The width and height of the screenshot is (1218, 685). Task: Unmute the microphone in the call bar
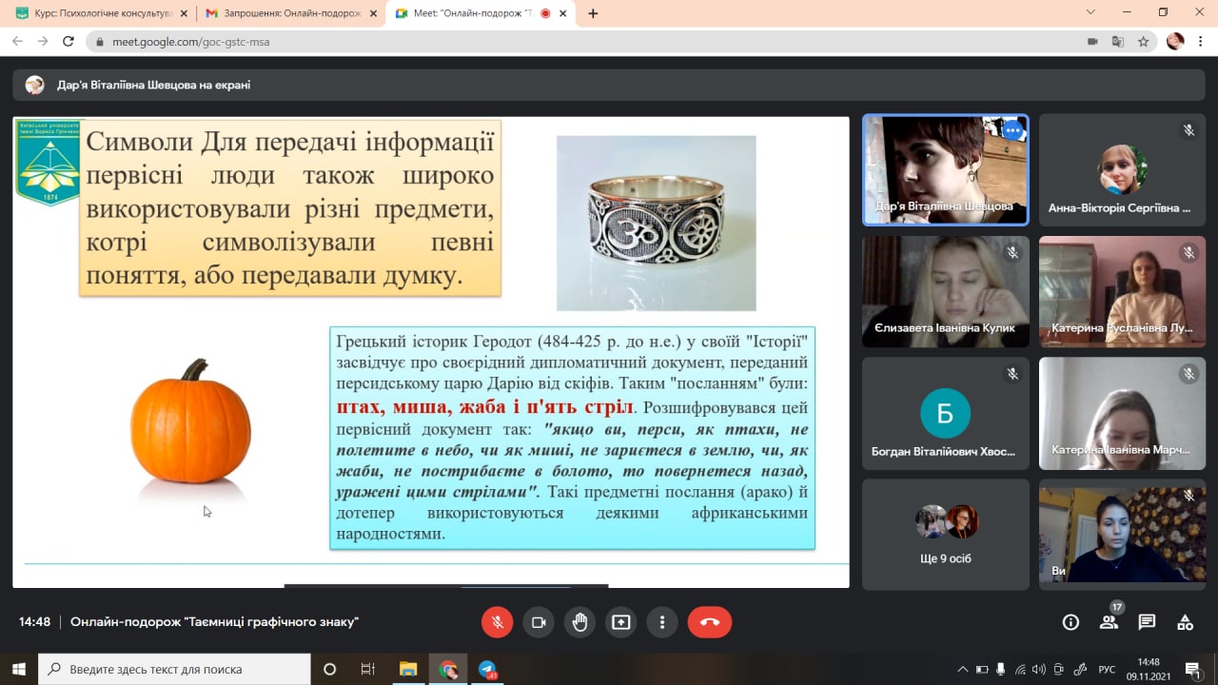(x=497, y=622)
